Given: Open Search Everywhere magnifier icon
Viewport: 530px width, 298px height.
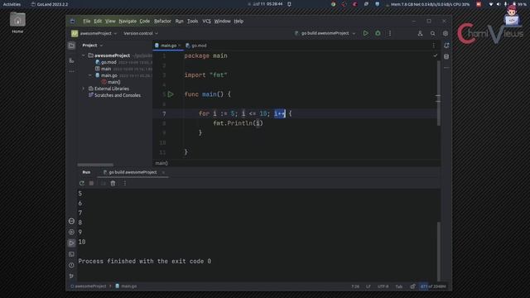Looking at the screenshot, I should [432, 33].
